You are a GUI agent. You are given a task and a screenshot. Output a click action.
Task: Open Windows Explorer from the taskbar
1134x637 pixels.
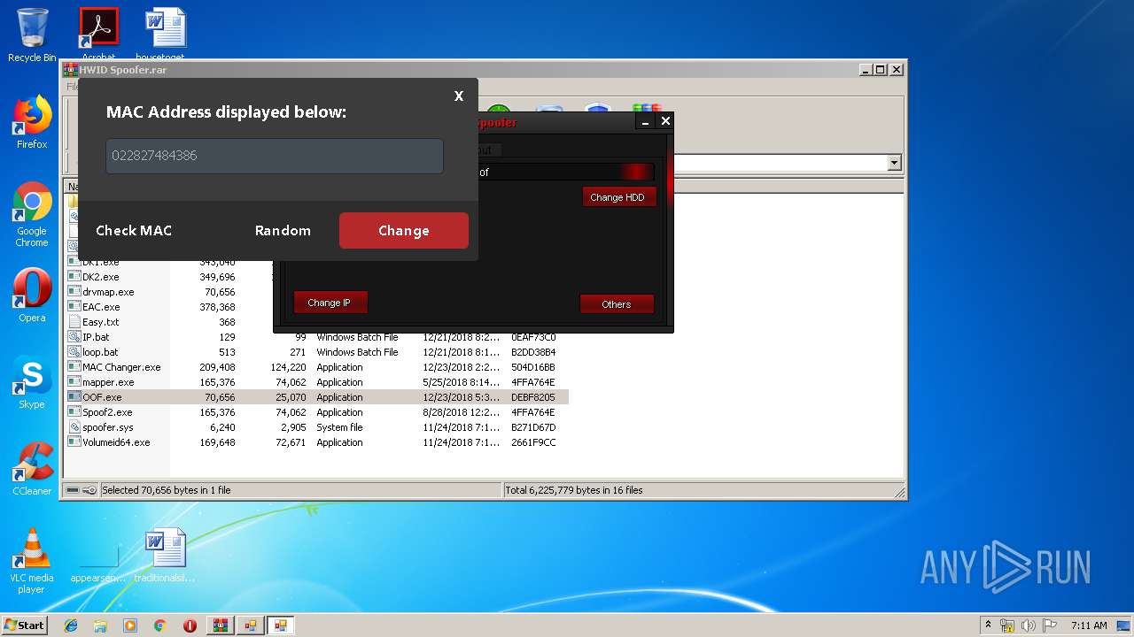click(100, 625)
